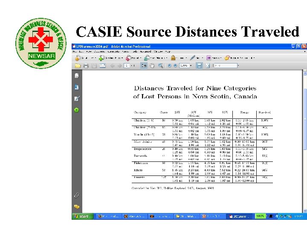Click the 'Category' column header

140,112
